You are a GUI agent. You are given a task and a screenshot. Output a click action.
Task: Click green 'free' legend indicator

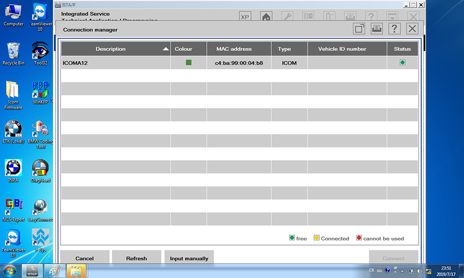[292, 238]
